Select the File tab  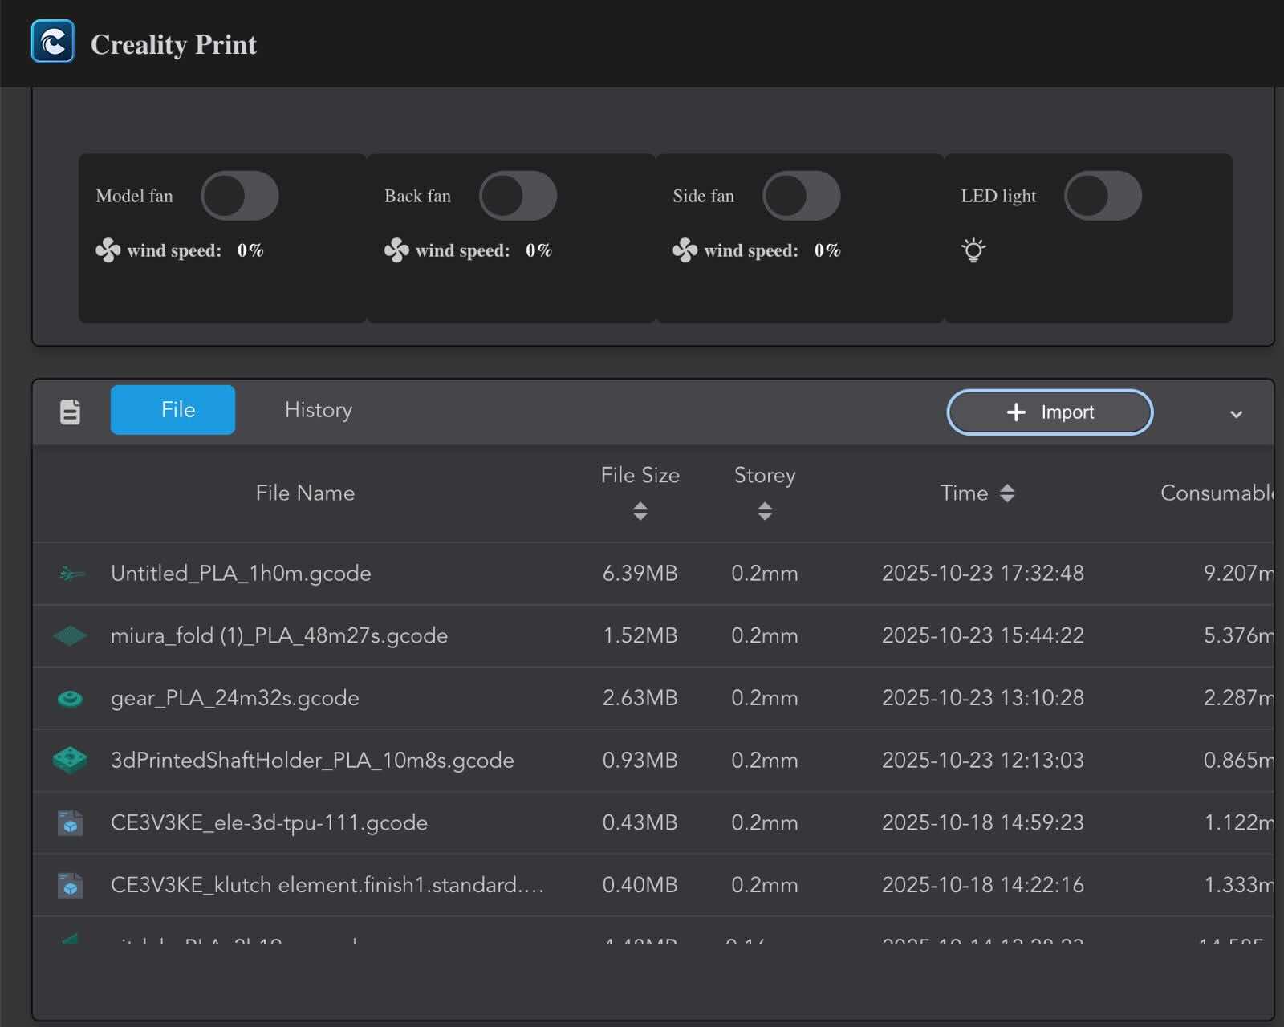tap(173, 410)
